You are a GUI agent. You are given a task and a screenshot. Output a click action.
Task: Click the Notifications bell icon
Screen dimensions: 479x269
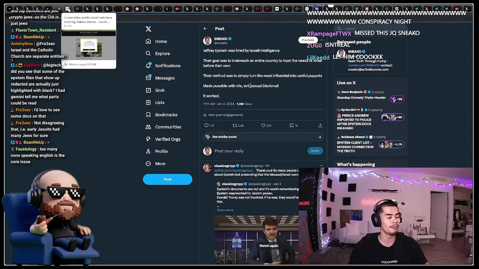pos(148,66)
